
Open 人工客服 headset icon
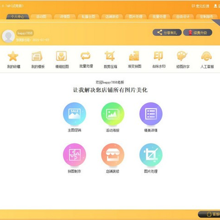pos(207,56)
